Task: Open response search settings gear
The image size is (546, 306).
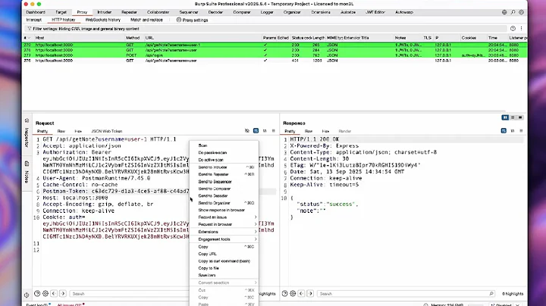Action: [293, 293]
